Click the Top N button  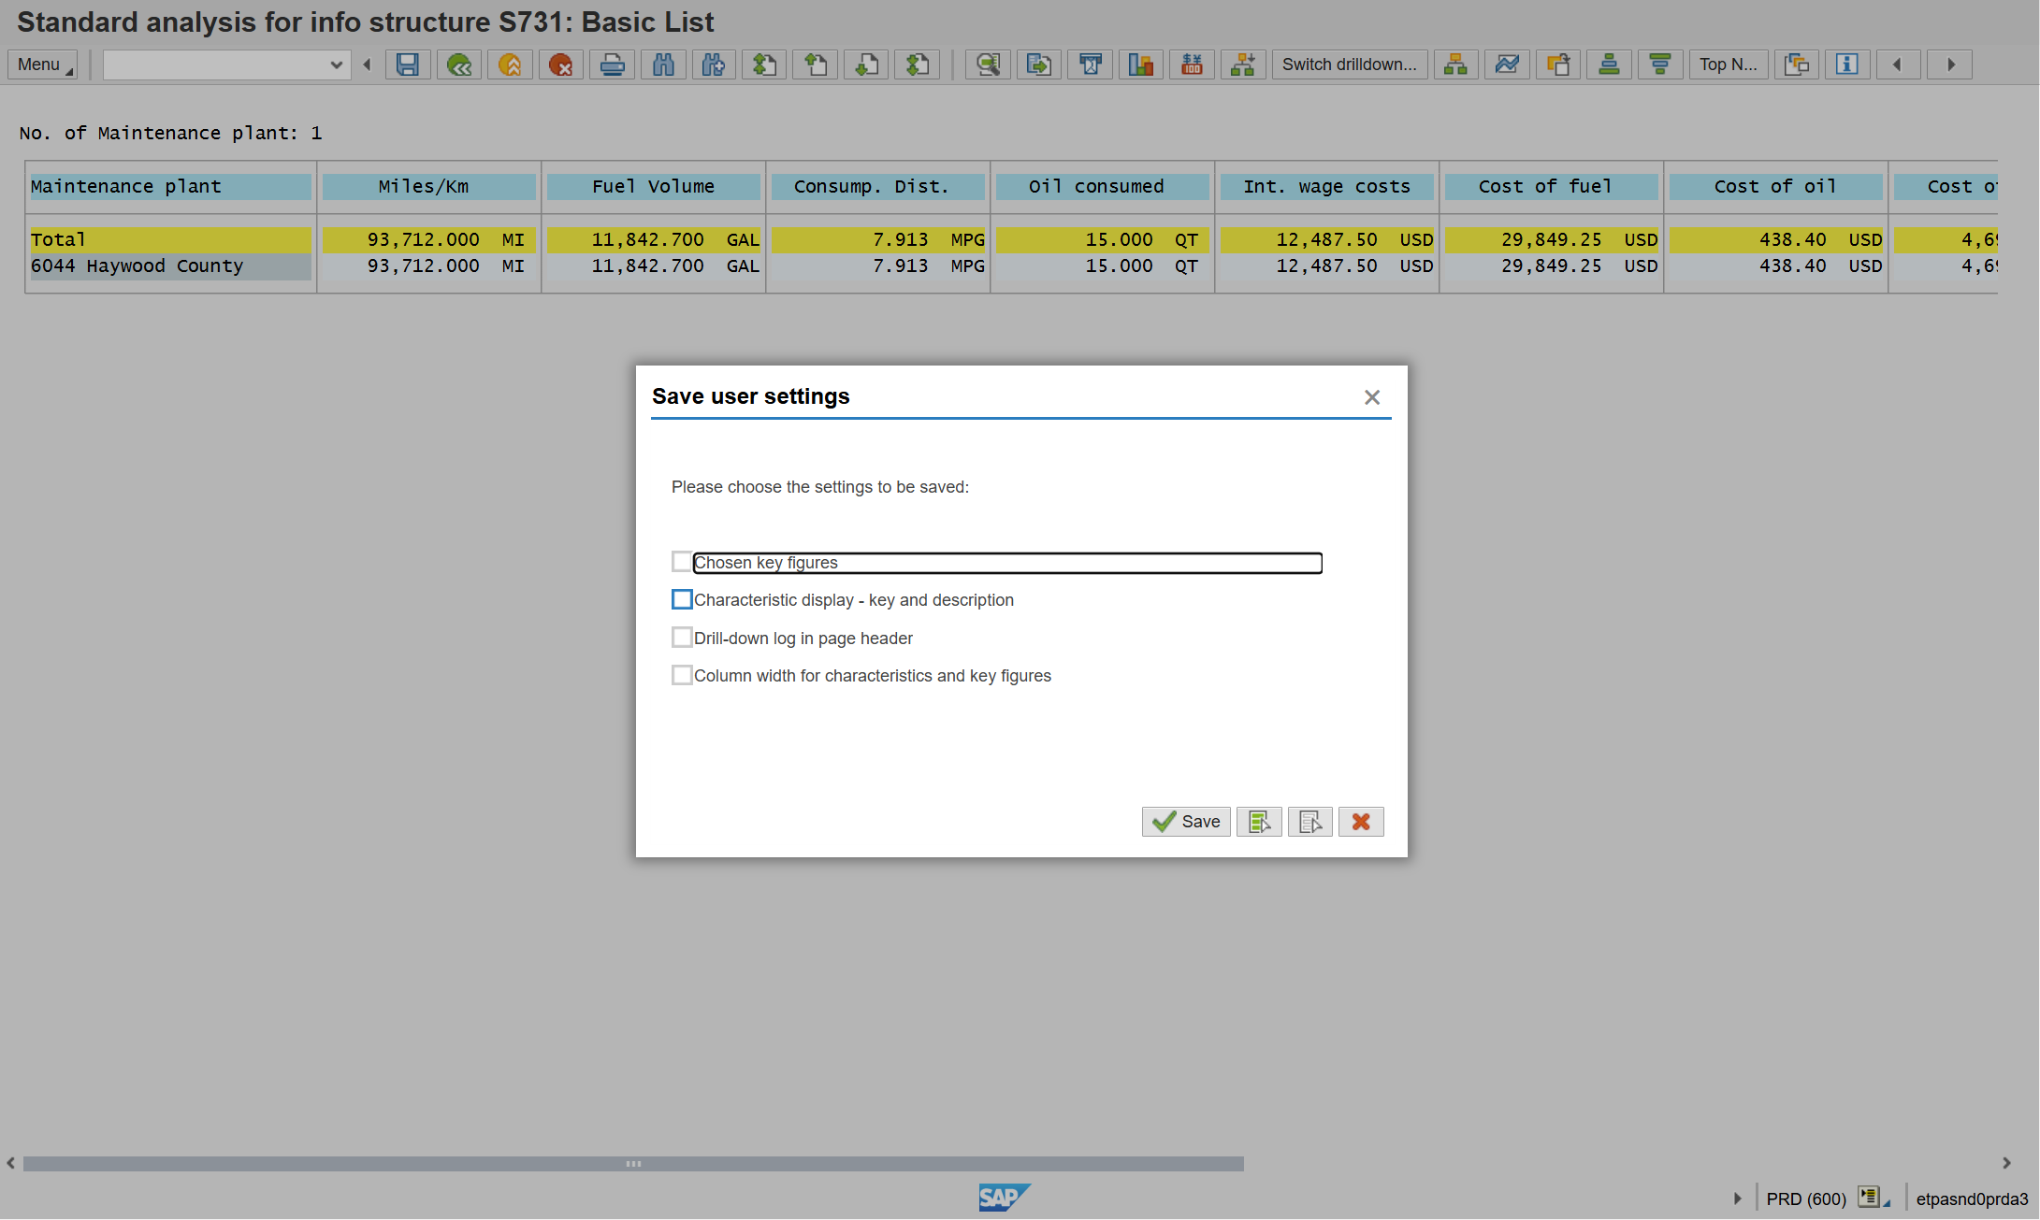[1728, 65]
